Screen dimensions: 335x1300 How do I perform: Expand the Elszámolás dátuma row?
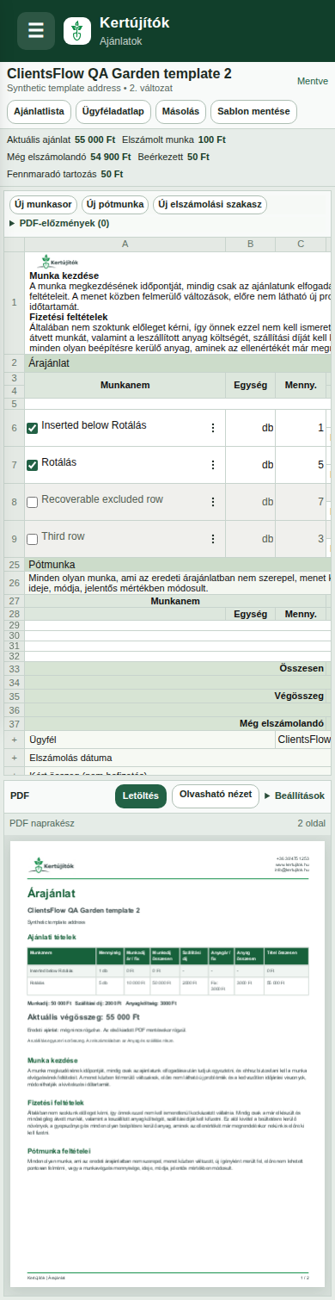click(14, 758)
